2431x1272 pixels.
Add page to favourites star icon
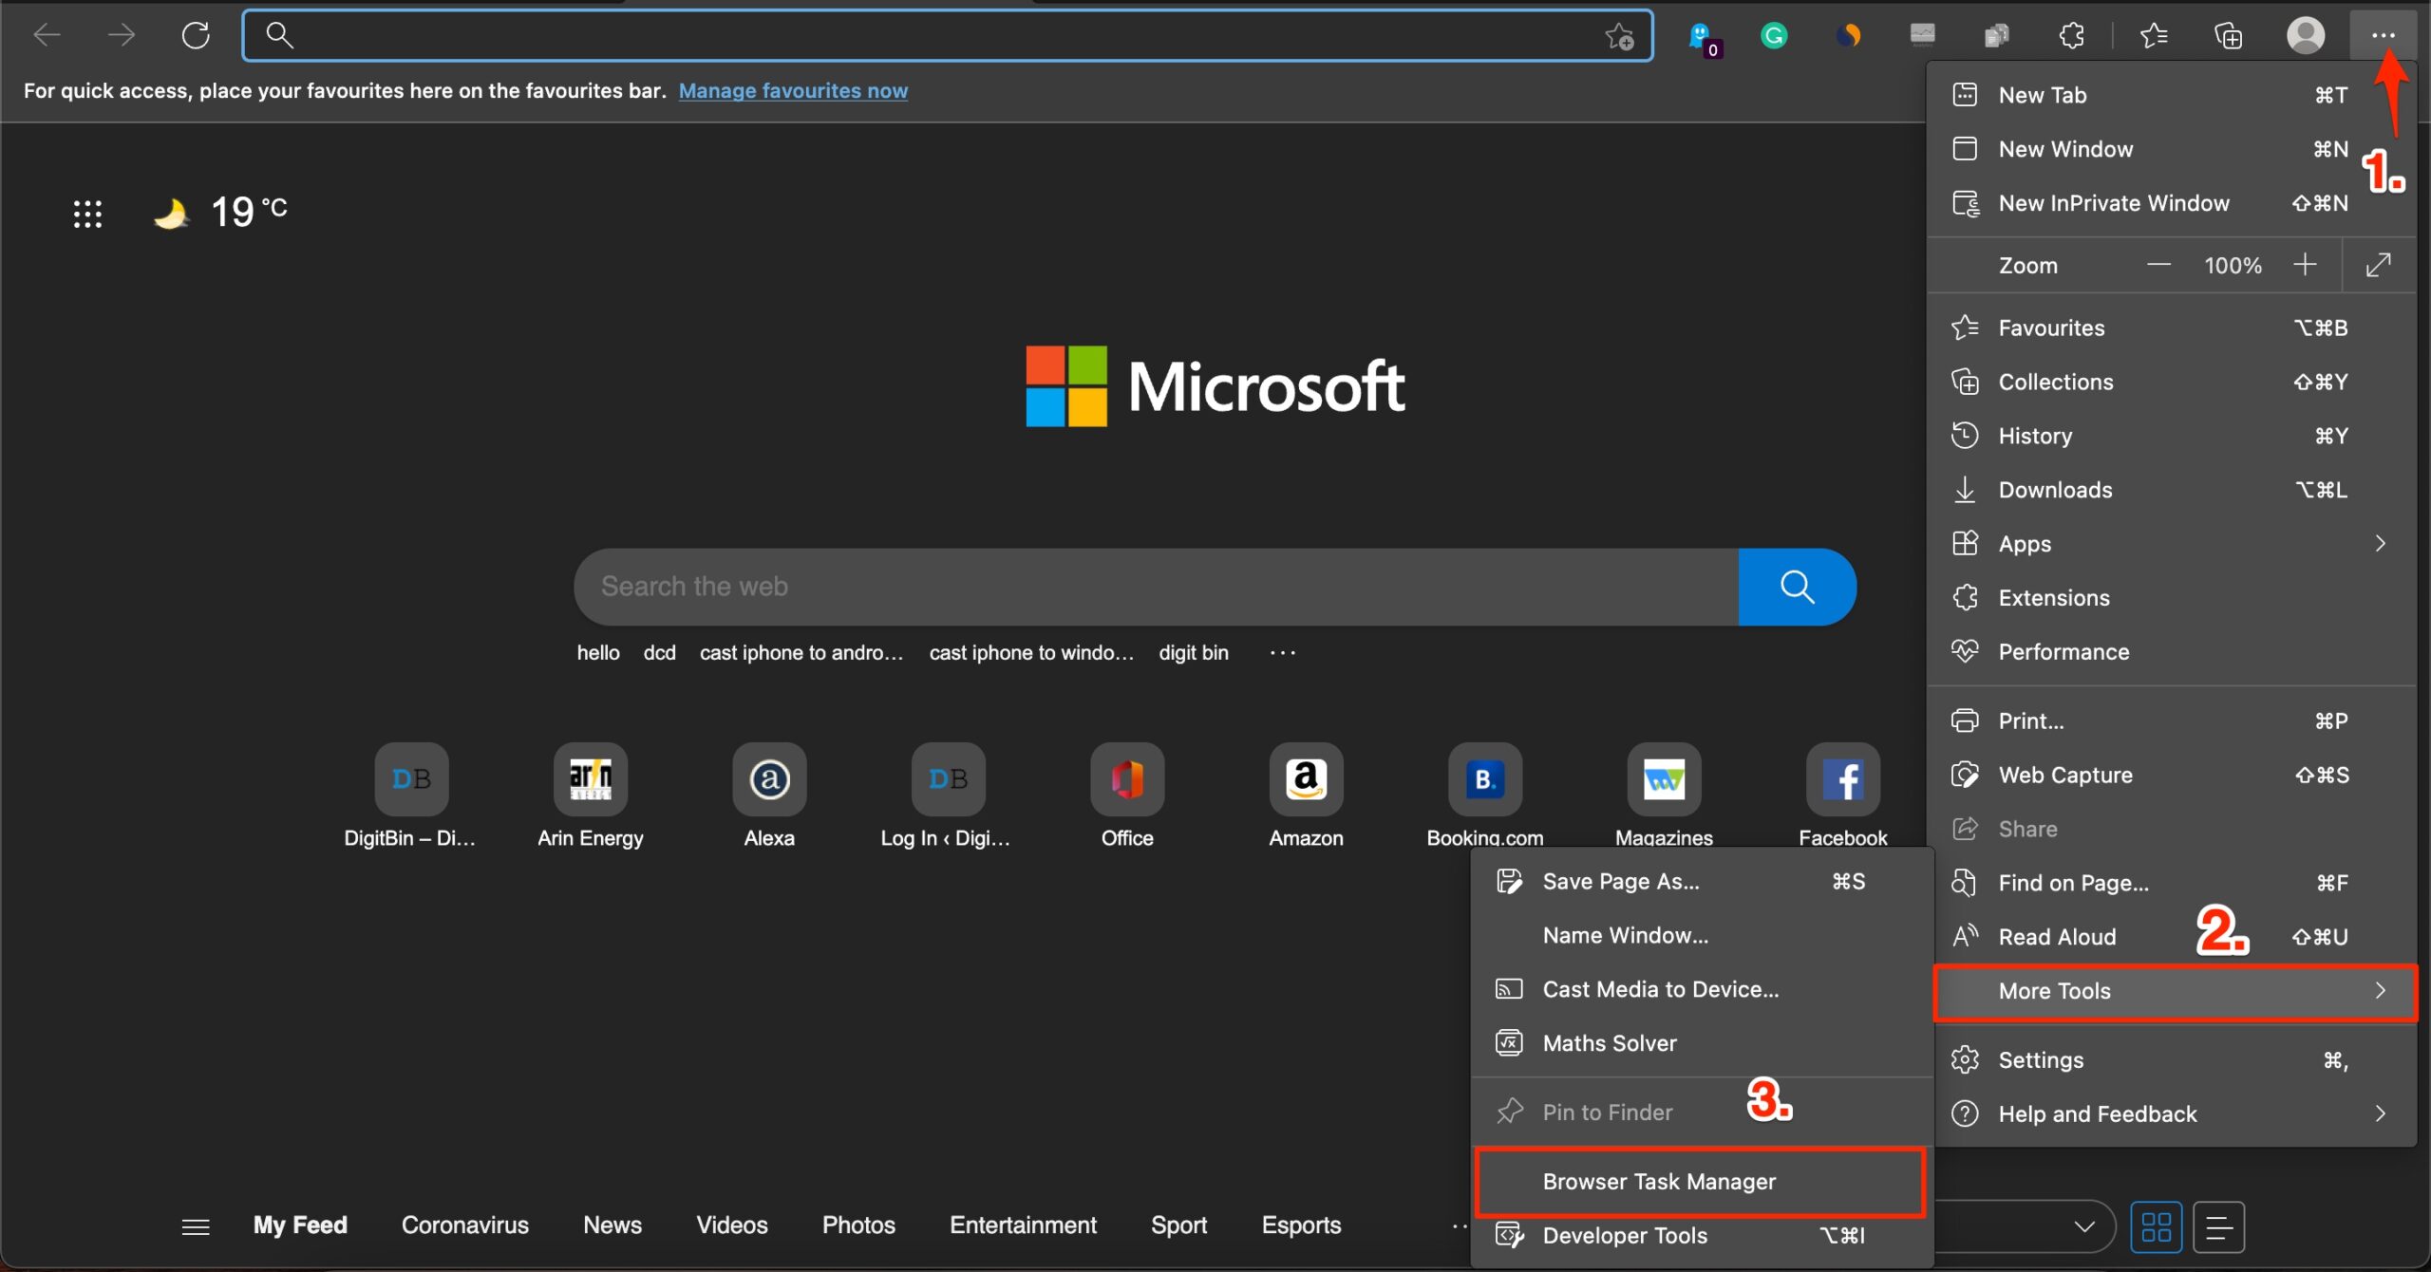pyautogui.click(x=1619, y=36)
